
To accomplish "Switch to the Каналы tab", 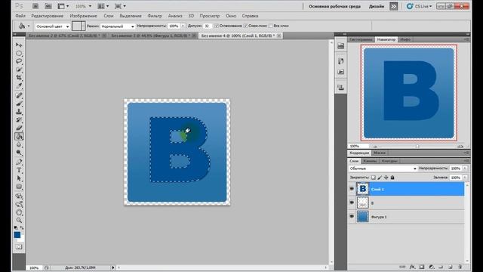I will pos(370,161).
